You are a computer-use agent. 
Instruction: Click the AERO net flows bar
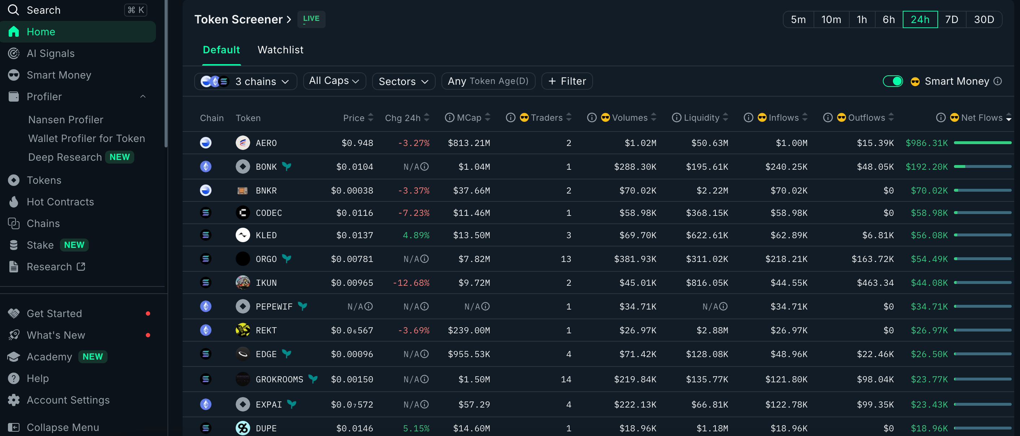coord(982,143)
